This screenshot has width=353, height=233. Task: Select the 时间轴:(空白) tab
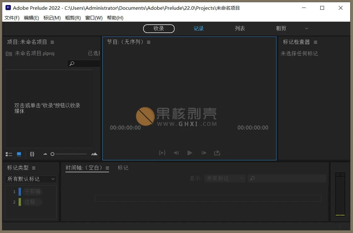point(84,168)
